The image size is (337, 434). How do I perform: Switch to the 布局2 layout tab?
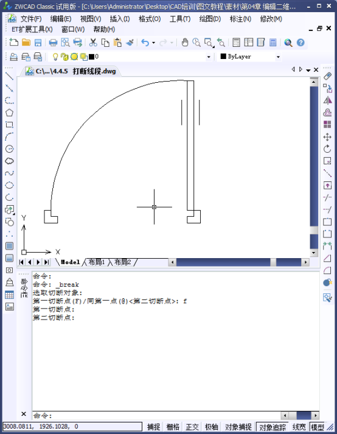(x=122, y=262)
